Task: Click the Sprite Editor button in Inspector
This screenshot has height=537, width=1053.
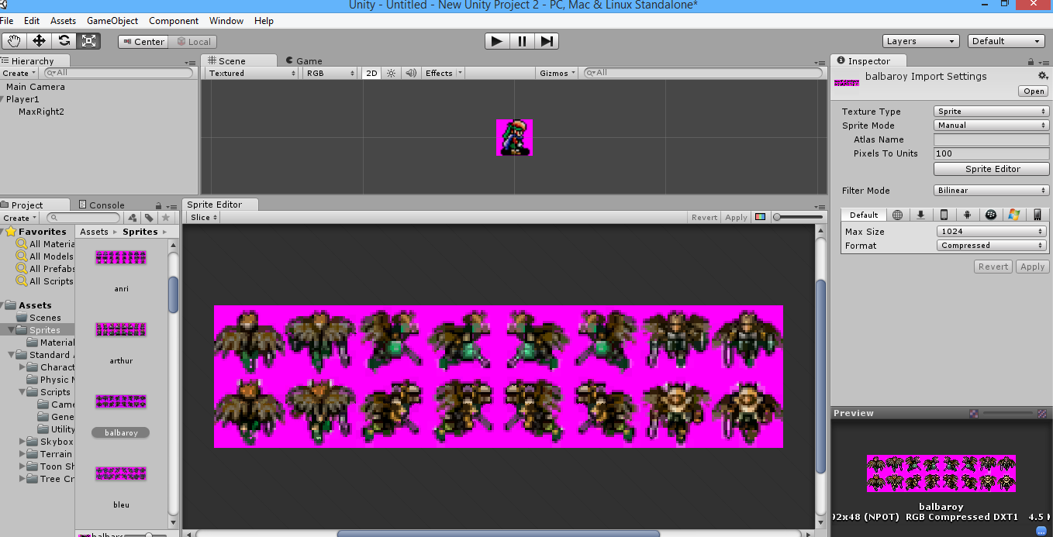Action: click(991, 168)
